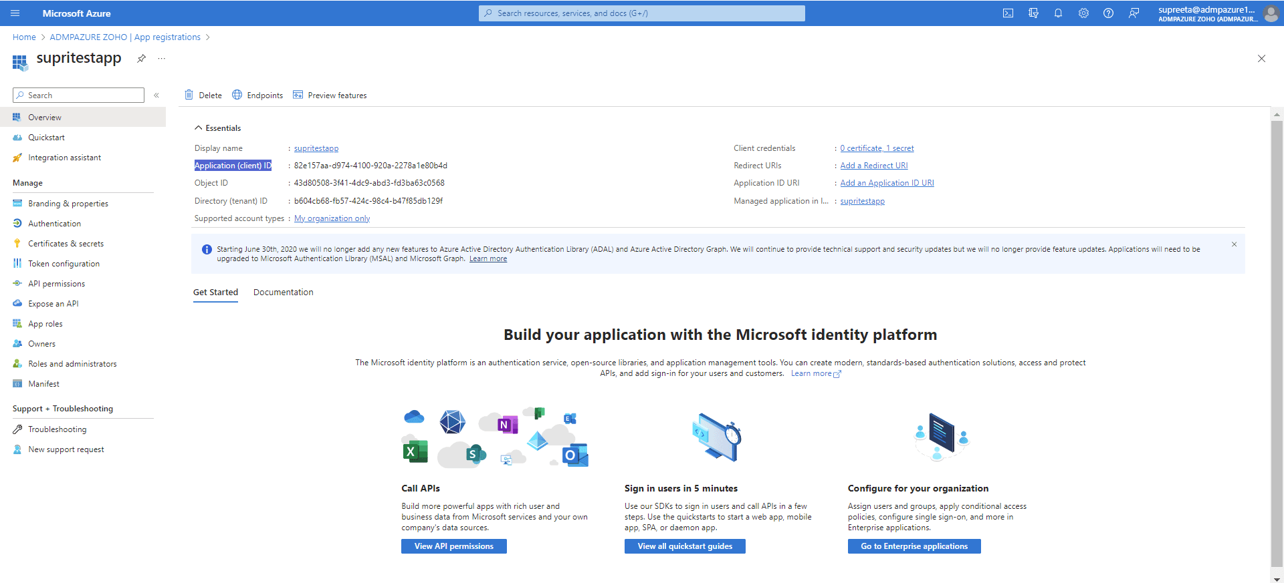This screenshot has height=583, width=1284.
Task: Click the Token configuration icon
Action: 17,264
